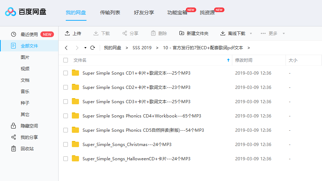322x181 pixels.
Task: Go forward with the right arrow
Action: pos(77,48)
